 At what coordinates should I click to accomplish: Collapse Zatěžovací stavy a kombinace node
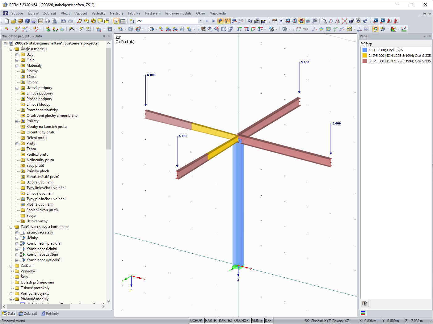(11, 227)
